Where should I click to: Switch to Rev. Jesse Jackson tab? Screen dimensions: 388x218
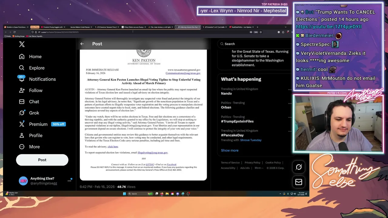click(161, 27)
